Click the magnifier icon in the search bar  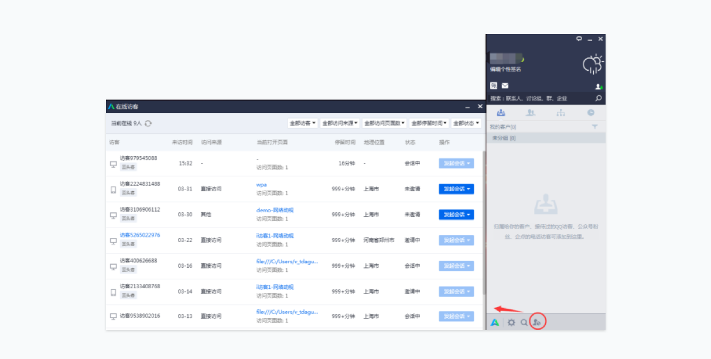599,98
